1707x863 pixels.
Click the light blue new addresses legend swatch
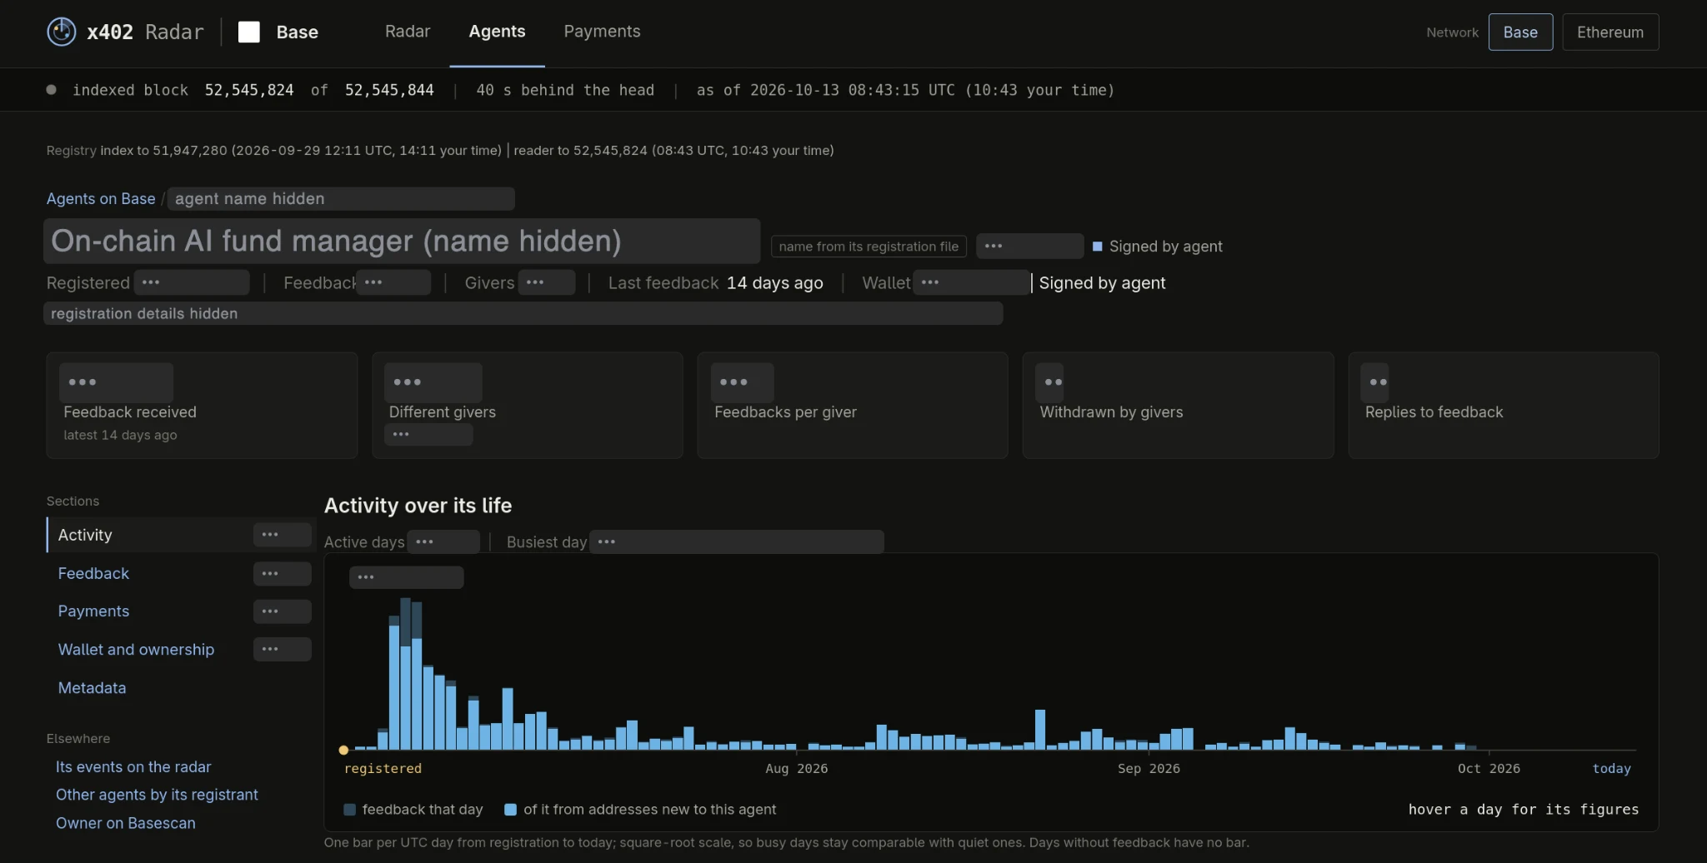tap(510, 810)
